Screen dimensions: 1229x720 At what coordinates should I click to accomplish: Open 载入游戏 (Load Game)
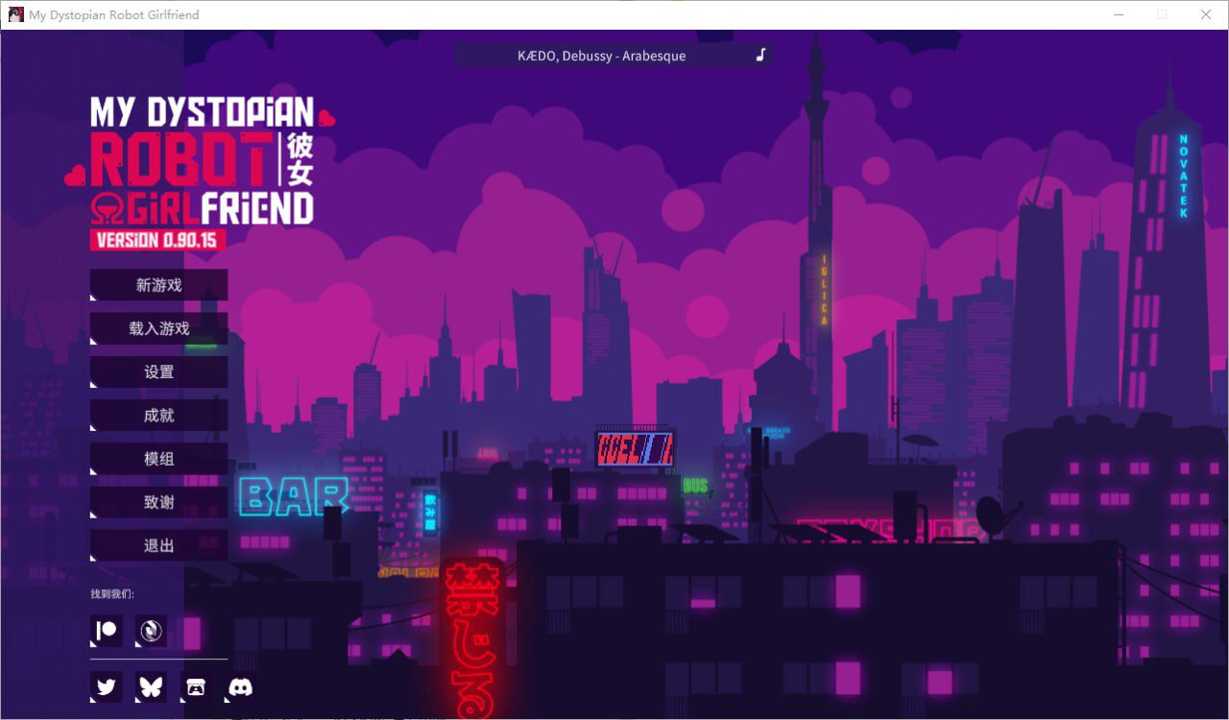[x=157, y=327]
